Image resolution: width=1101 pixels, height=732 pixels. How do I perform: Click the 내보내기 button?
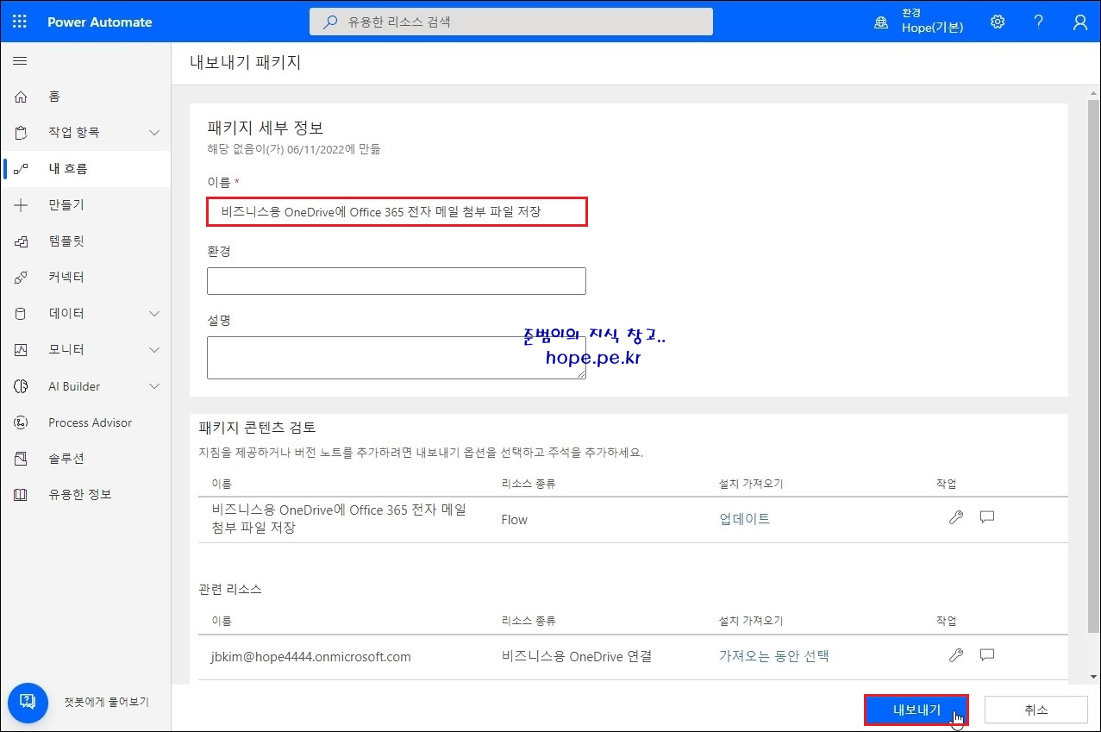tap(916, 710)
